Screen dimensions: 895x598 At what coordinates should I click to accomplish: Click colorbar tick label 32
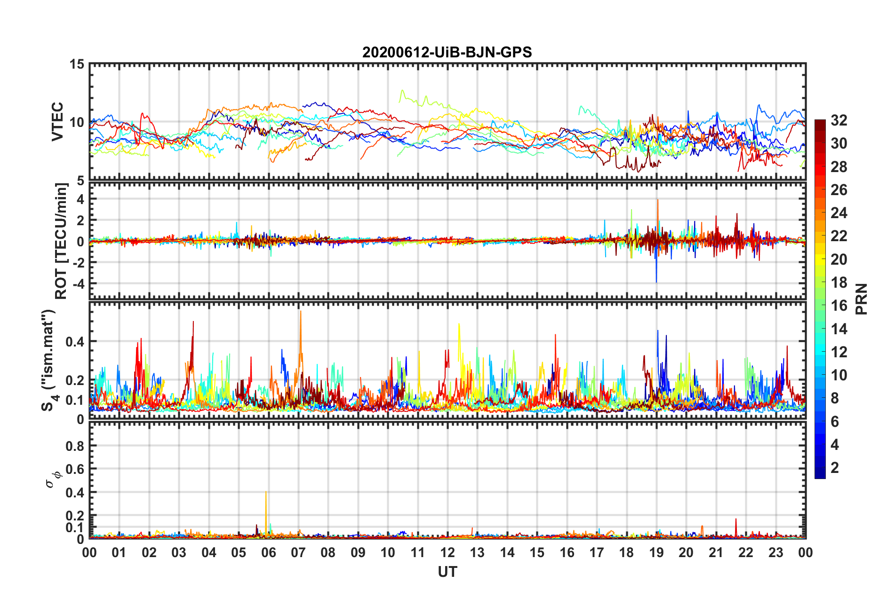839,120
